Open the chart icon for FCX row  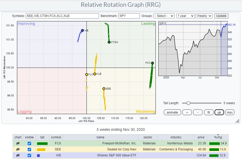[18, 143]
